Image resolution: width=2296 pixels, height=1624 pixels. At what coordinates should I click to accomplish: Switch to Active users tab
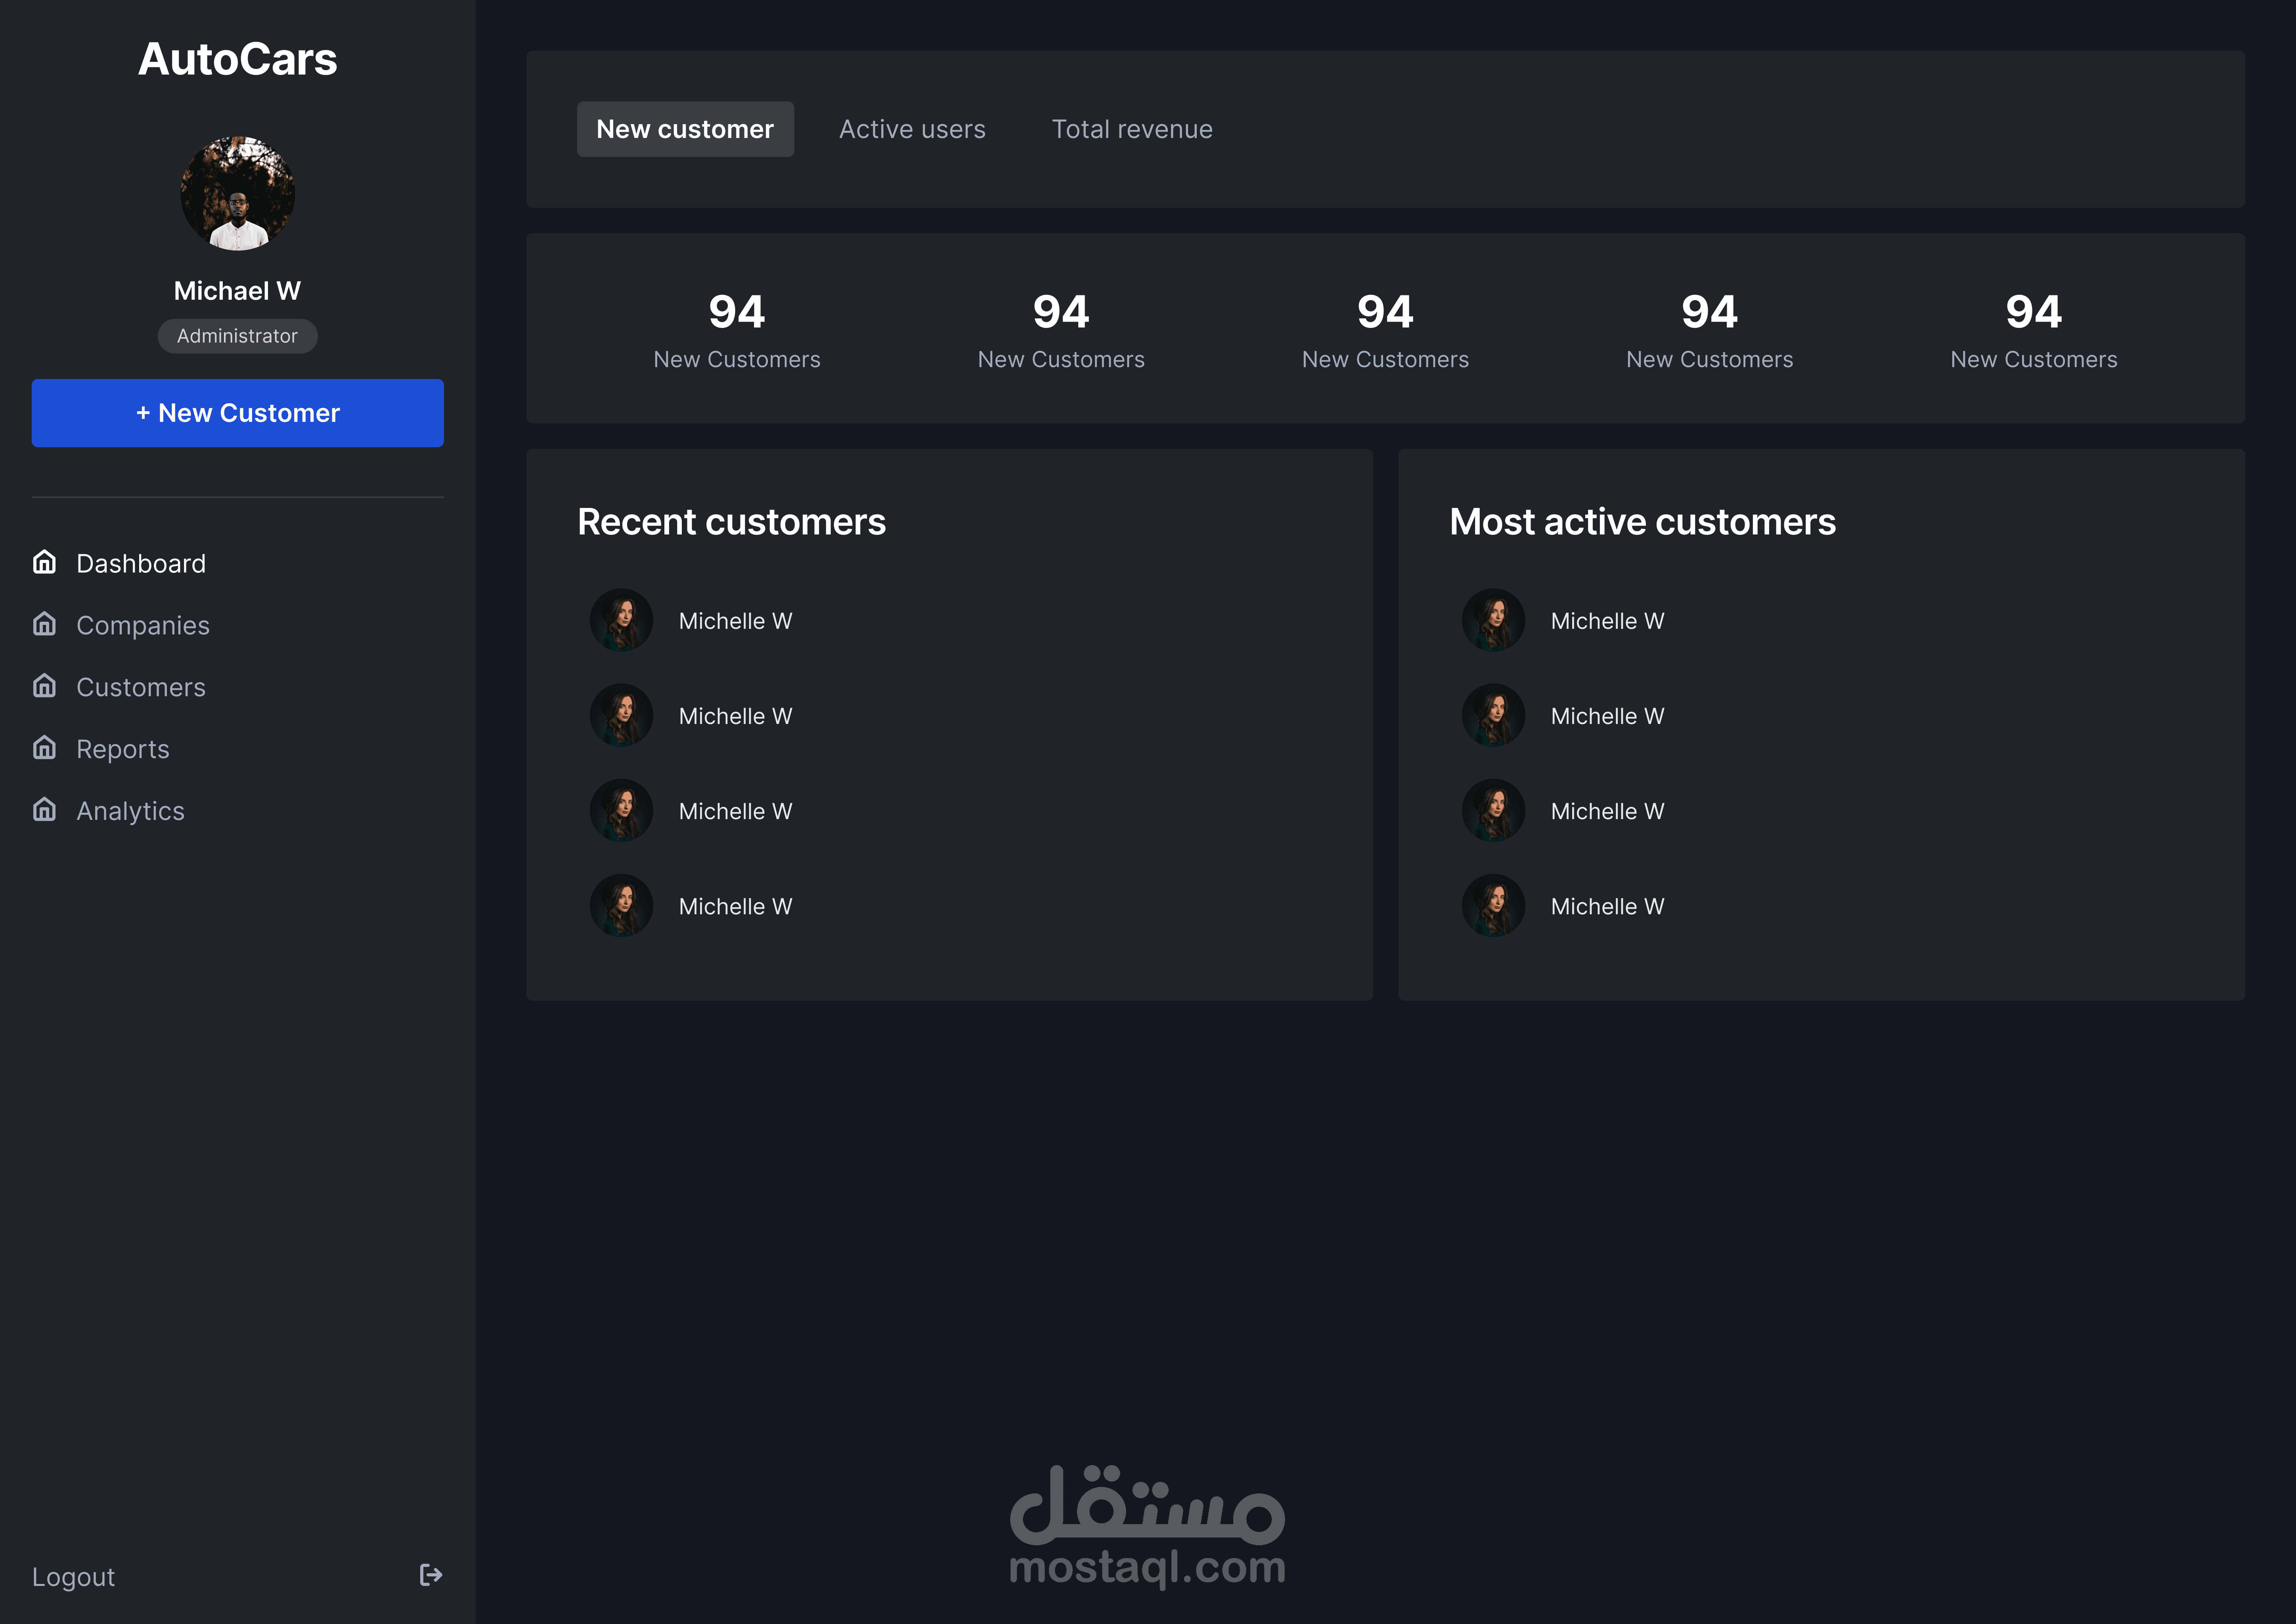click(x=912, y=129)
